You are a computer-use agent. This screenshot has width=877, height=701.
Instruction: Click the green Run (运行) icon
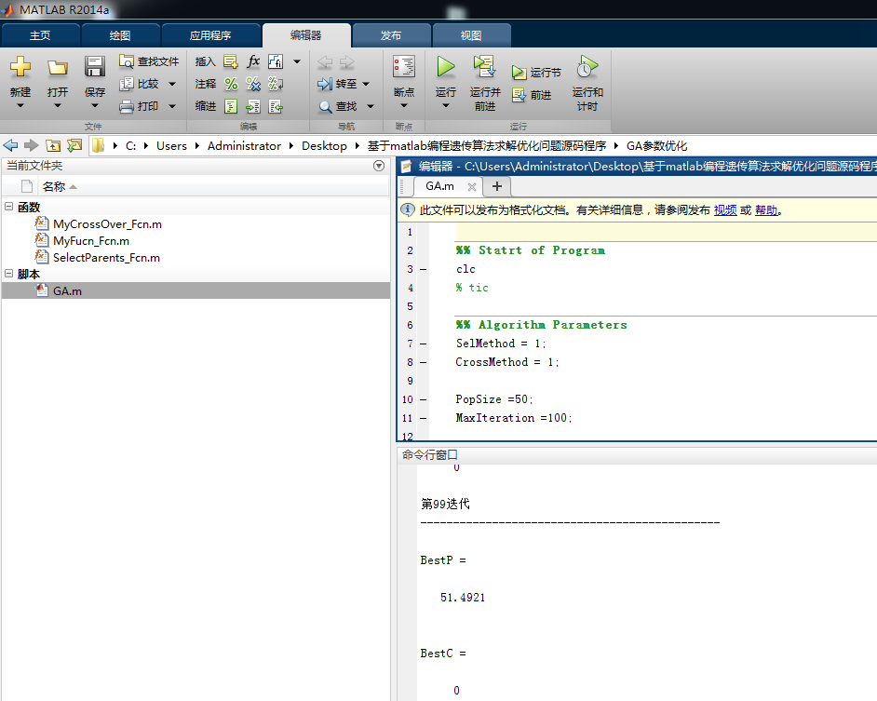click(446, 67)
